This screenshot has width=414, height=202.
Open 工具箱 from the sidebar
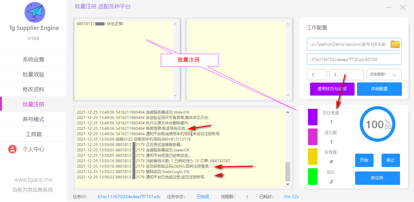click(x=33, y=134)
